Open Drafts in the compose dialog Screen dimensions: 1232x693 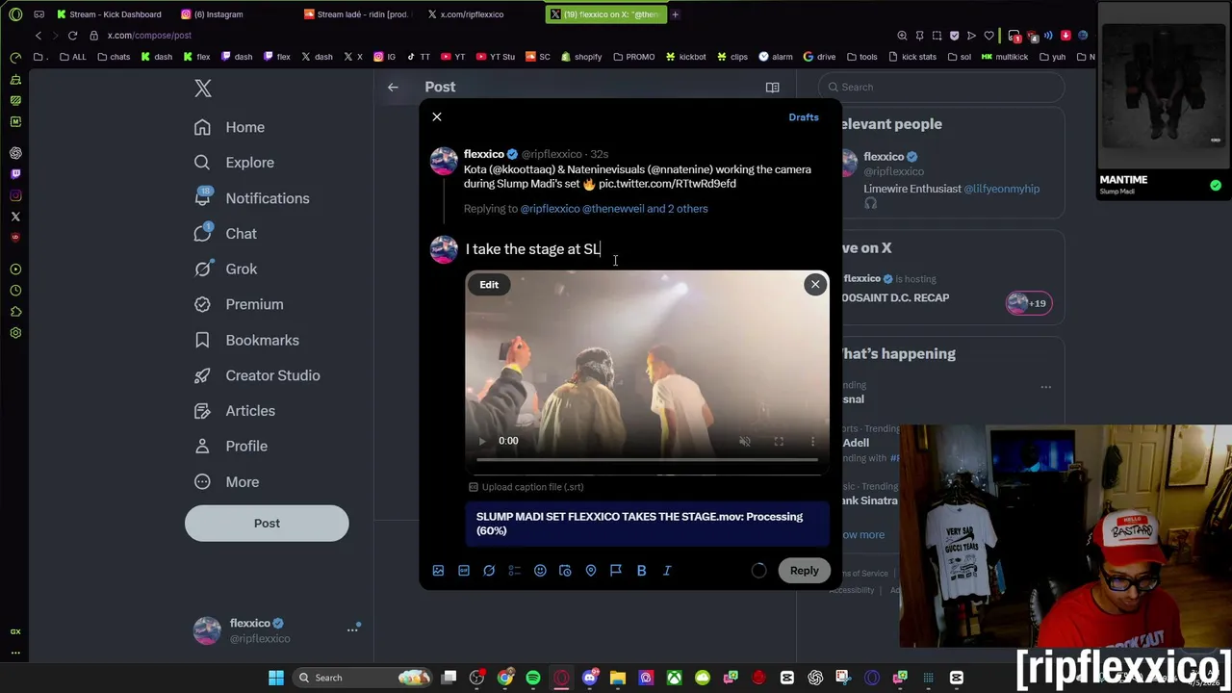[804, 117]
